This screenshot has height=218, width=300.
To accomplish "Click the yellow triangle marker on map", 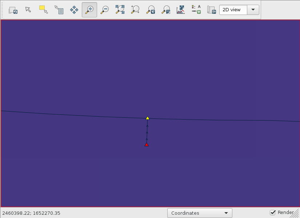I will 148,118.
